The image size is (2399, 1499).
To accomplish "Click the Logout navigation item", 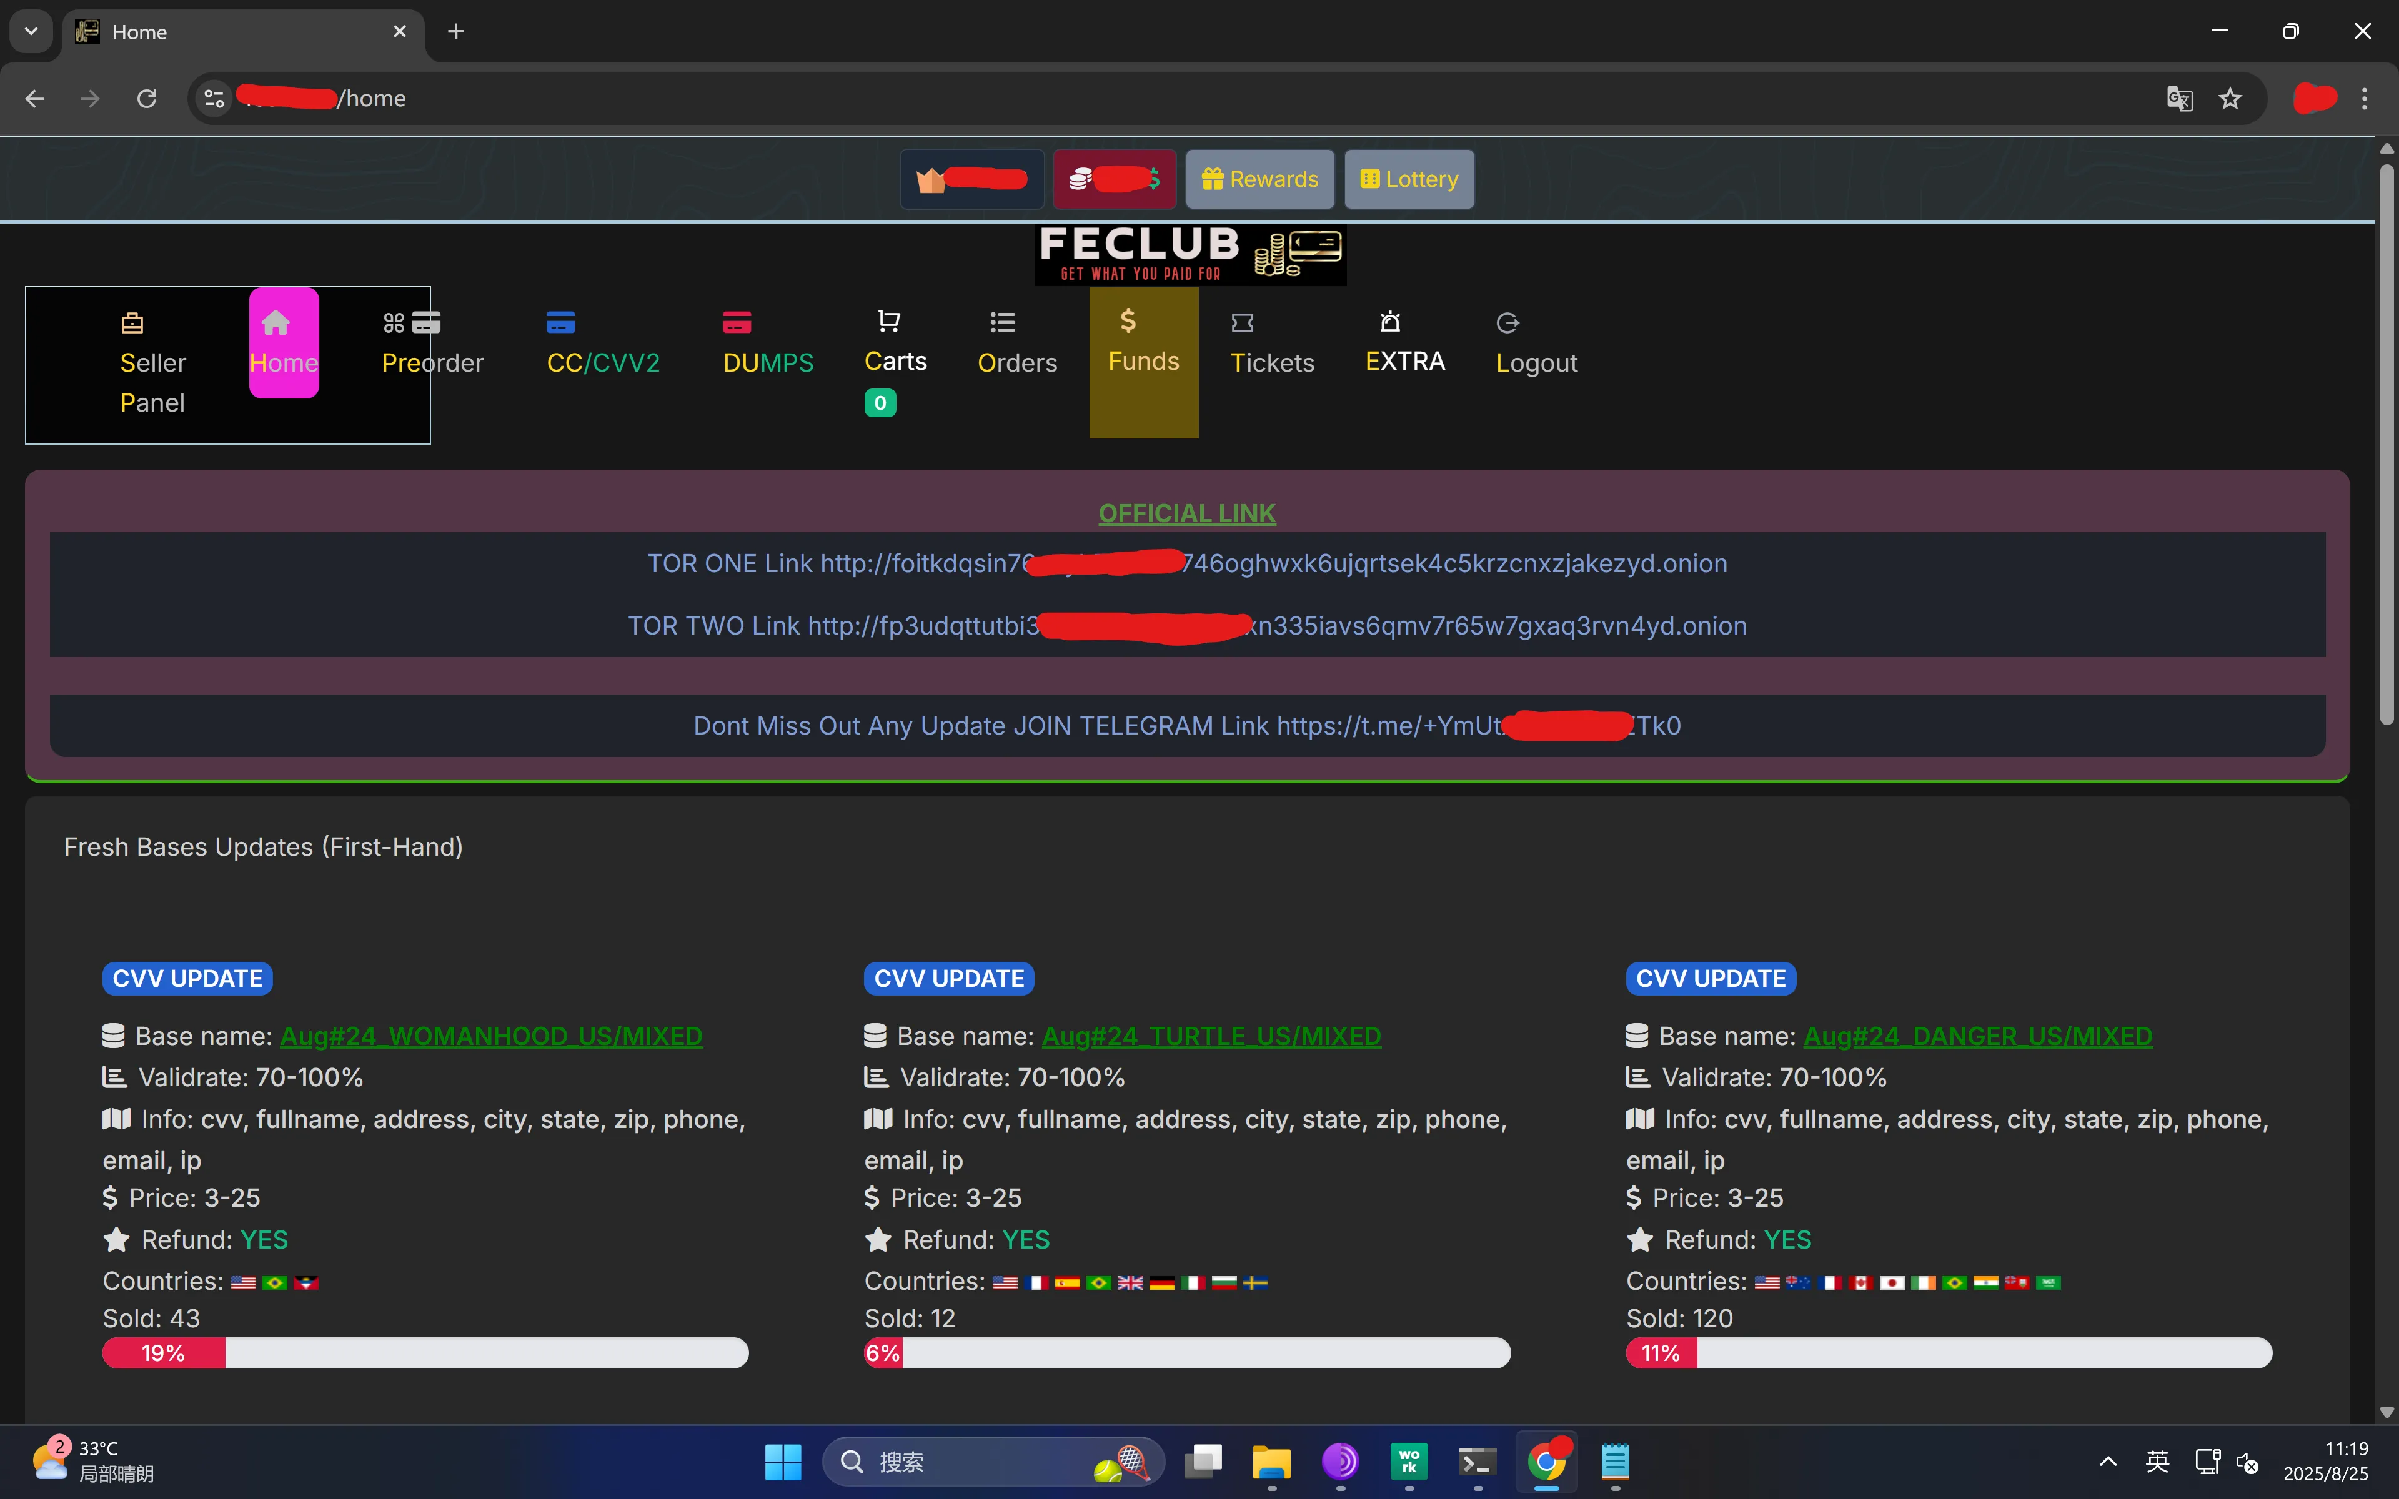I will pos(1536,343).
